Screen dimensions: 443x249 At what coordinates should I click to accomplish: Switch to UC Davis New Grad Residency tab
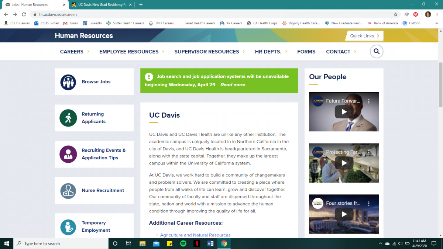[x=102, y=5]
